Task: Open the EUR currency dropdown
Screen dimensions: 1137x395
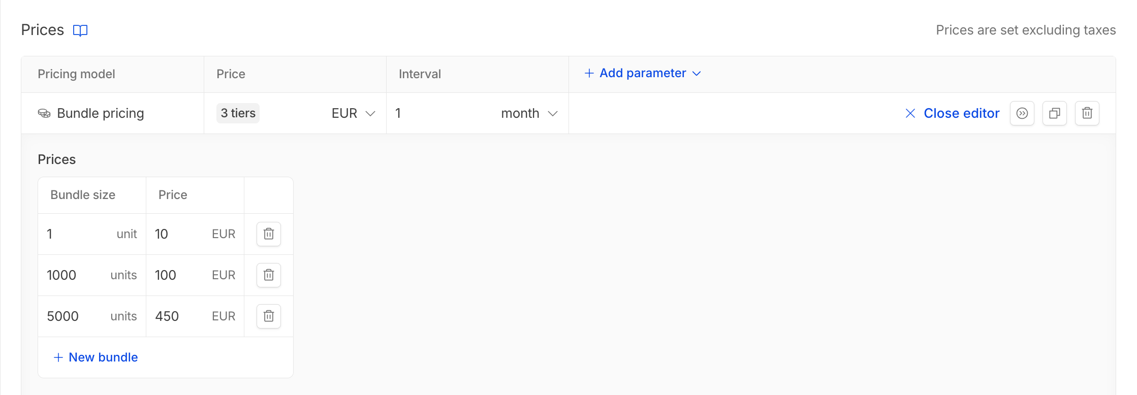Action: (x=354, y=113)
